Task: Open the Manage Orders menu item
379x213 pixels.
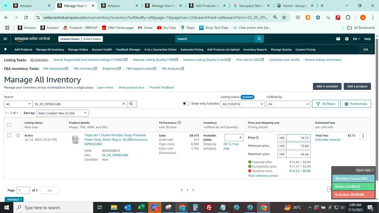Action: [78, 49]
